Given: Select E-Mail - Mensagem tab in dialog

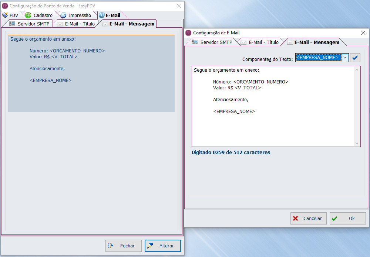Looking at the screenshot, I should tap(313, 42).
